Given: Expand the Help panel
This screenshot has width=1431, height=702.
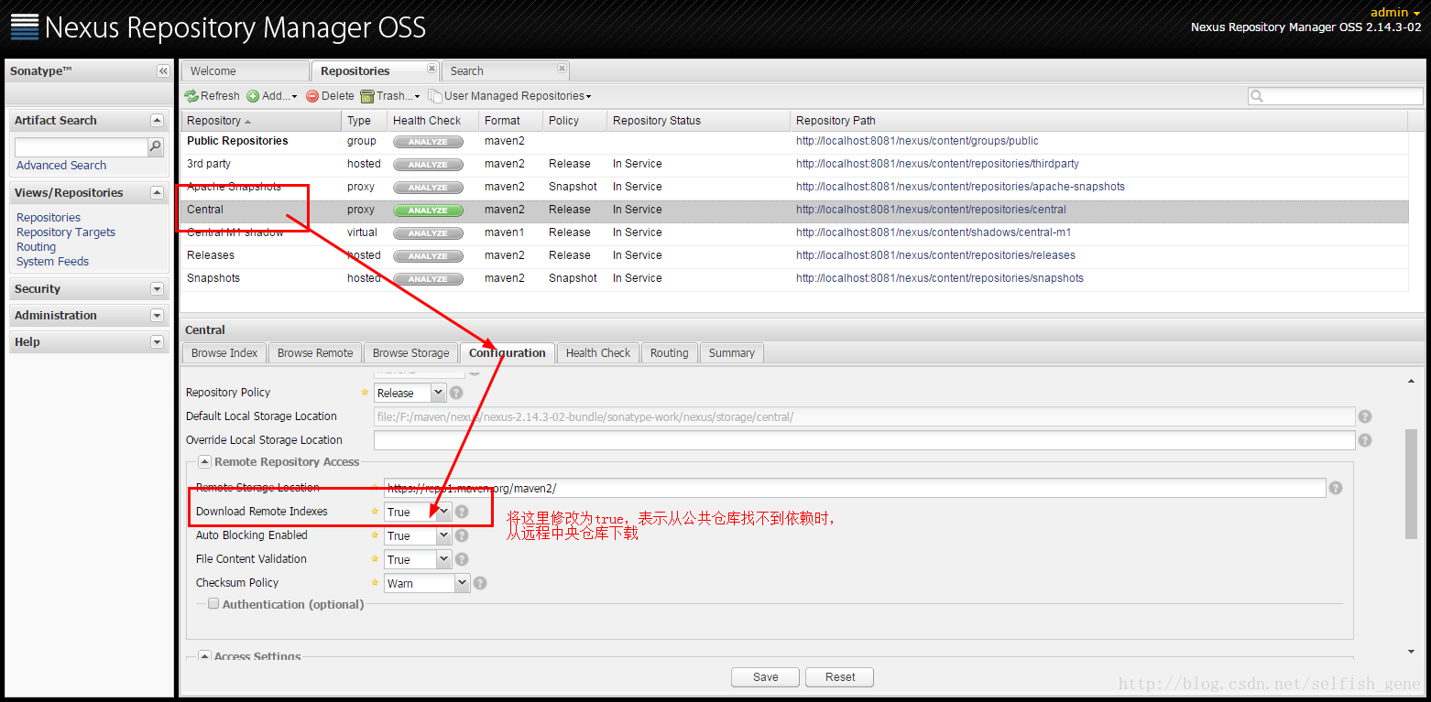Looking at the screenshot, I should pyautogui.click(x=157, y=342).
